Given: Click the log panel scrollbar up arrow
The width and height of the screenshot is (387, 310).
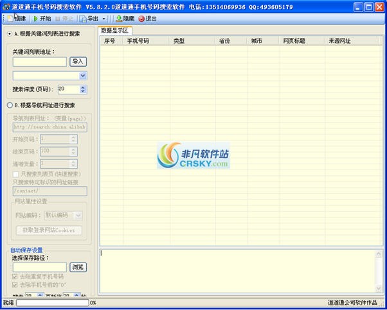Looking at the screenshot, I should (379, 254).
